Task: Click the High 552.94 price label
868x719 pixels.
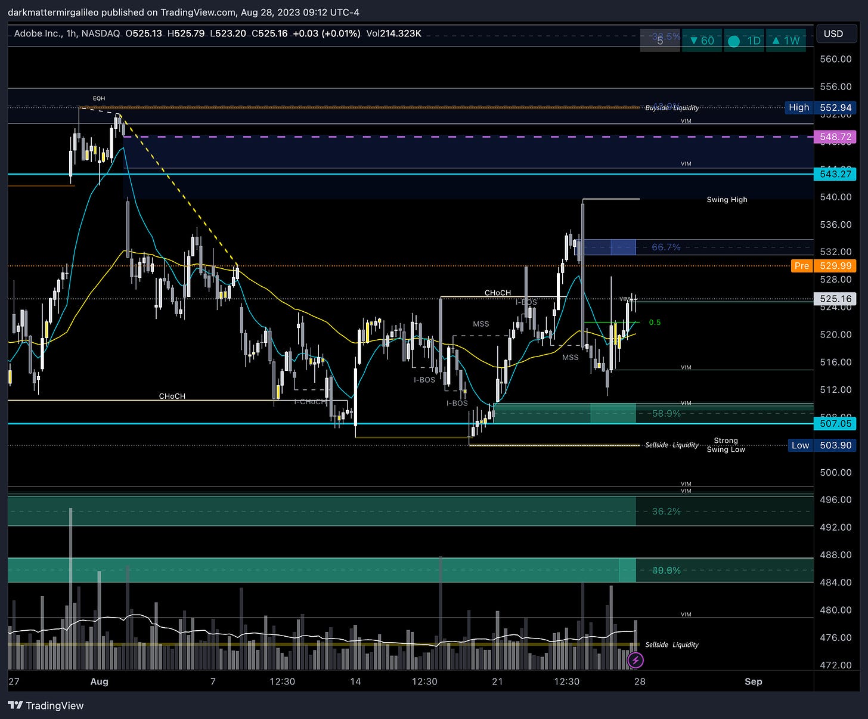Action: coord(820,108)
